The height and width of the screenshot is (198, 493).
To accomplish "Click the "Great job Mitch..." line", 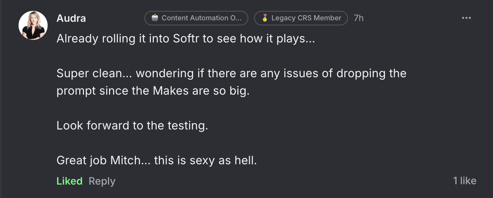I will (x=157, y=160).
